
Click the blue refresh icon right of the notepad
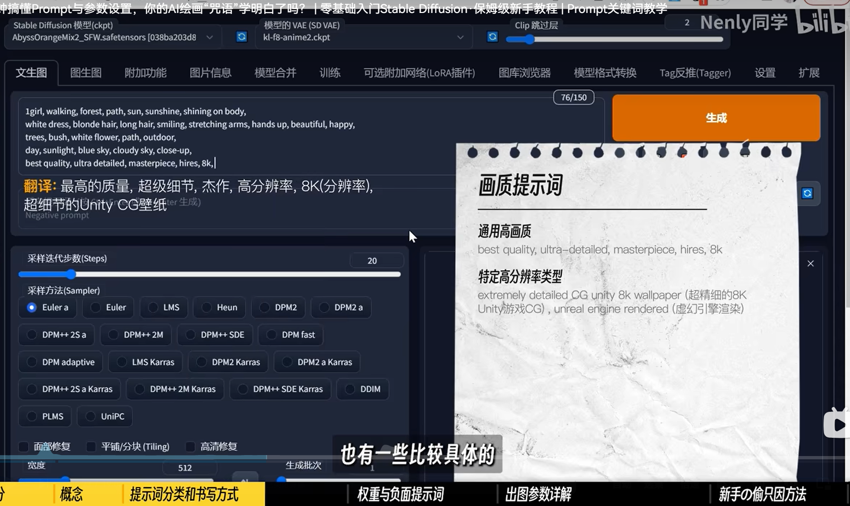pos(807,193)
